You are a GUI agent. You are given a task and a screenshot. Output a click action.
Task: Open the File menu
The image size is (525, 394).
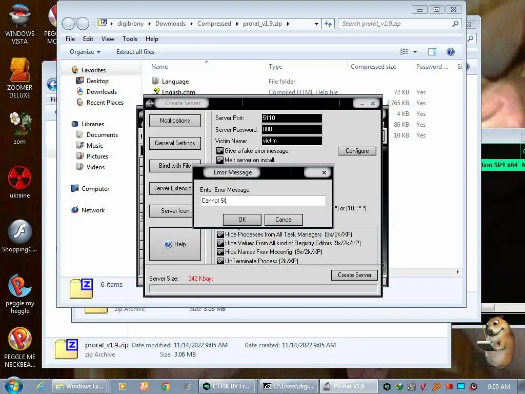tap(70, 39)
